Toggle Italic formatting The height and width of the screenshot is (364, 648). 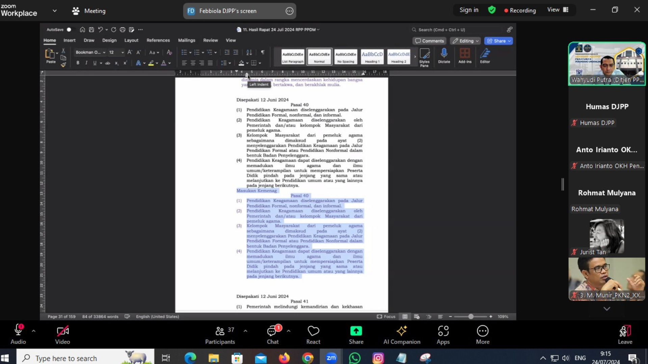pyautogui.click(x=86, y=63)
